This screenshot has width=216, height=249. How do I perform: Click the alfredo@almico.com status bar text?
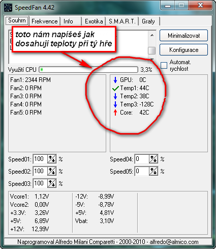174,242
